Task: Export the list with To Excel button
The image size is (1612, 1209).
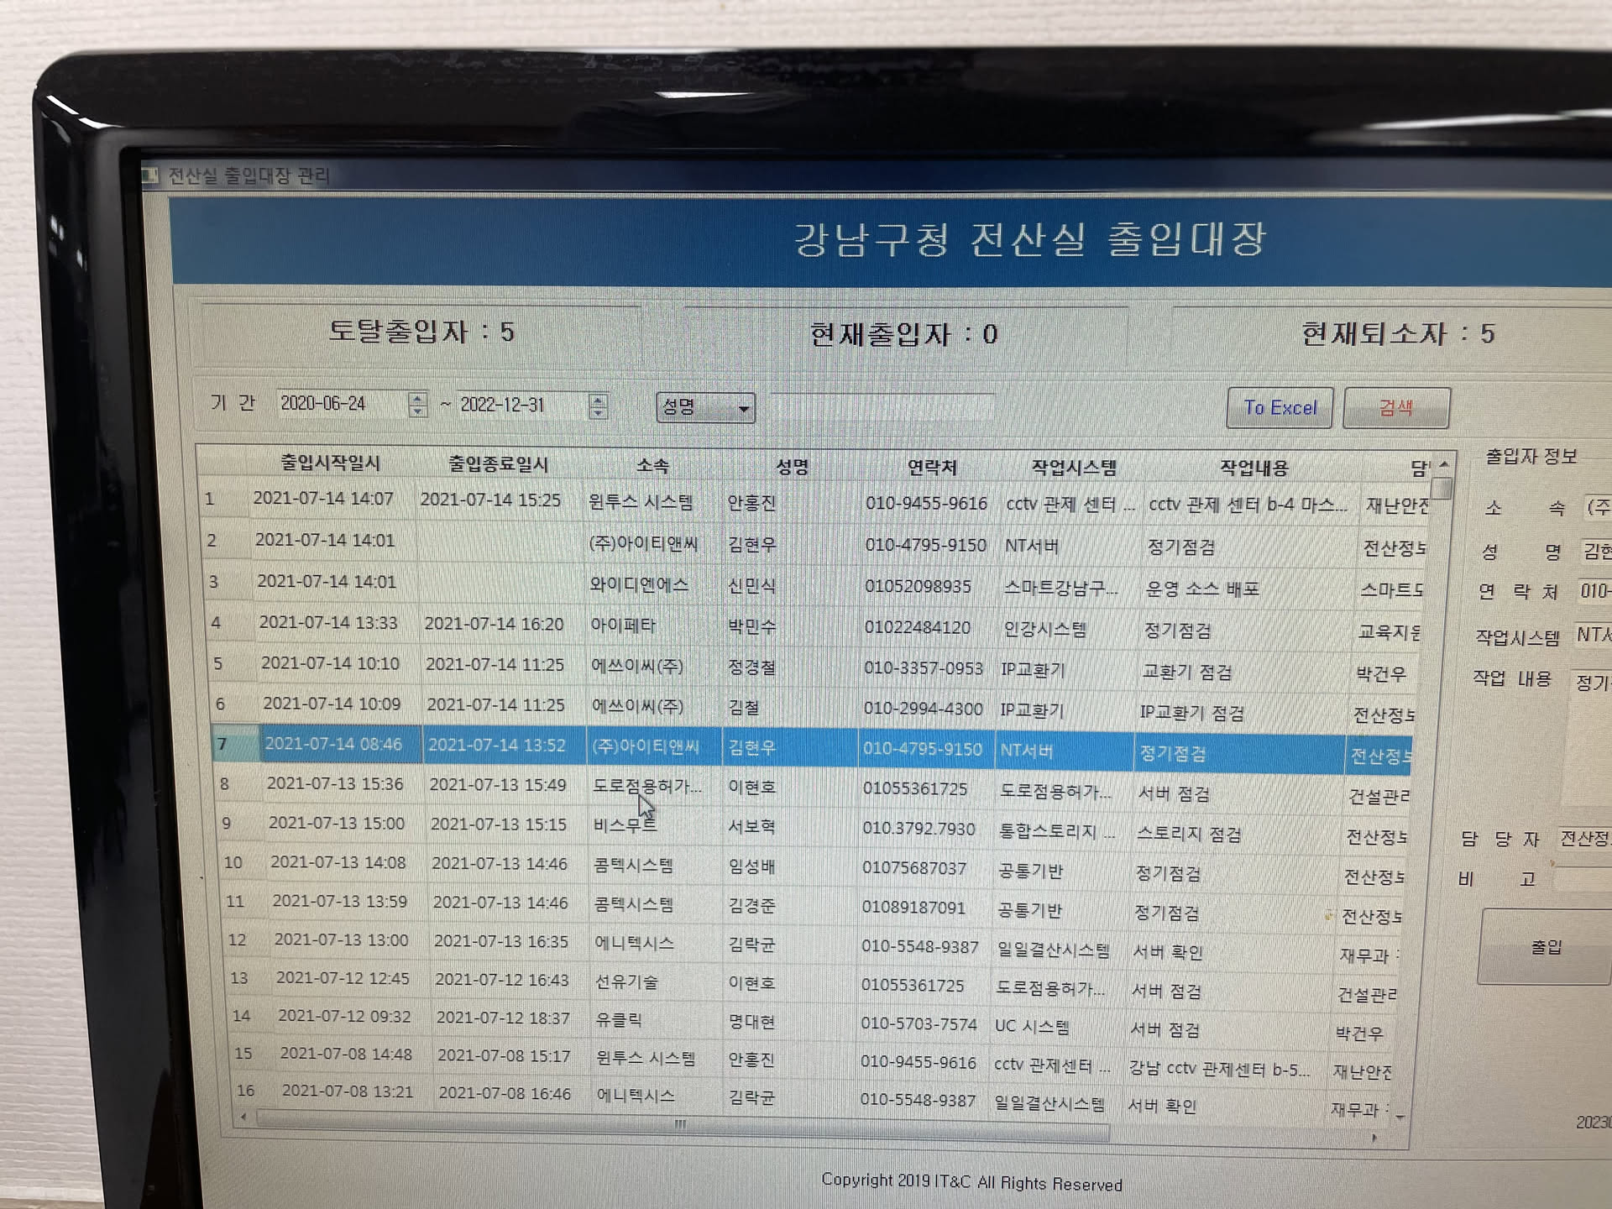Action: [1279, 408]
